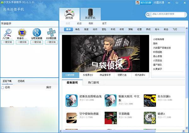
Task: Select the 侠盗猎车手 banner tab
Action: coord(105,75)
